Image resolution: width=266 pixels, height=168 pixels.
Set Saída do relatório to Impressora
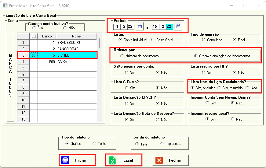click(x=162, y=144)
